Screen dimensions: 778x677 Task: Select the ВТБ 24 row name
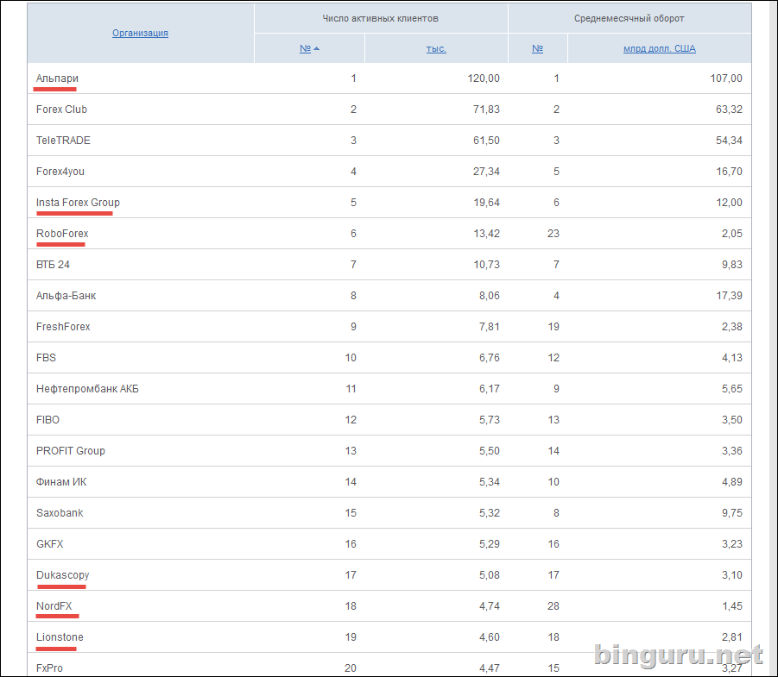[x=53, y=265]
